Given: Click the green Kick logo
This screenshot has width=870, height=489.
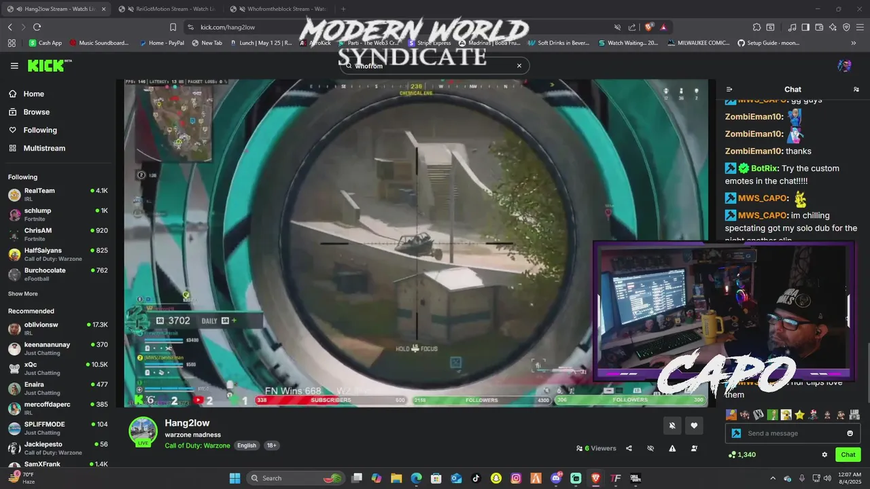Looking at the screenshot, I should coord(49,66).
